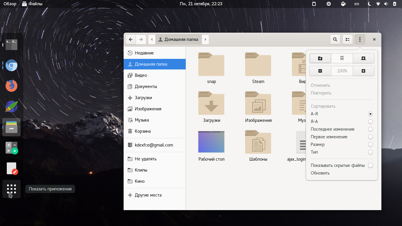The image size is (402, 226).
Task: Open a new tab via the popover icon
Action: click(x=363, y=58)
